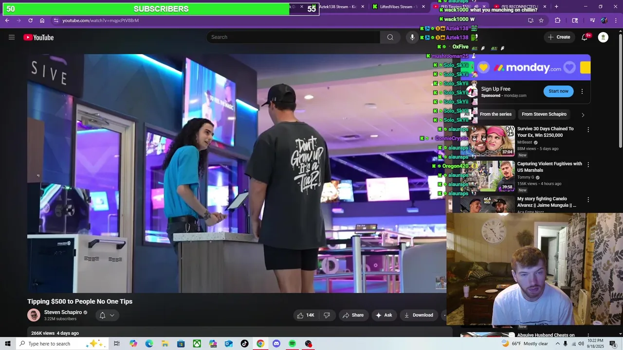Go back using the browser back arrow

[7, 20]
